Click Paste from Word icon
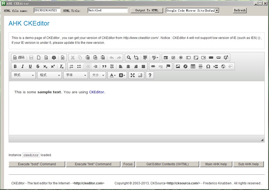This screenshot has height=190, width=269. (103, 58)
